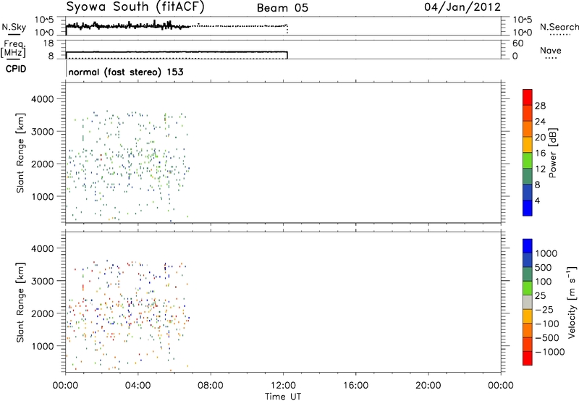579x401 pixels.
Task: Click the '3000' tick in the Velocity panel
Action: [43, 281]
